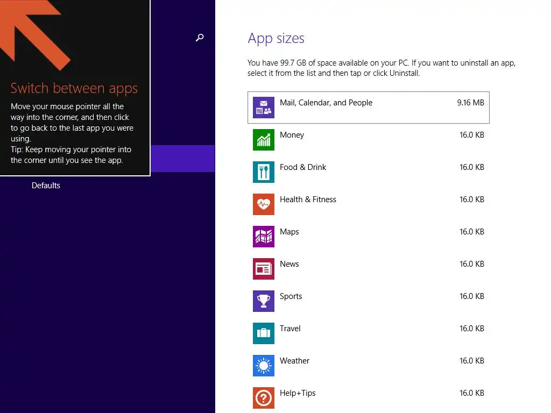Viewport: 551px width, 413px height.
Task: Click the 16.0 KB size for News
Action: click(472, 264)
